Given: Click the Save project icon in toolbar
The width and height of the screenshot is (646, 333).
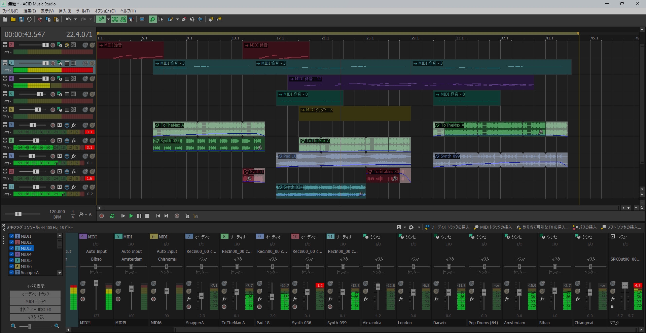Looking at the screenshot, I should click(21, 20).
